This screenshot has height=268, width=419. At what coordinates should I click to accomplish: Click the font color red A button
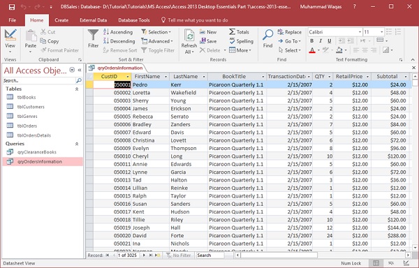pyautogui.click(x=312, y=50)
